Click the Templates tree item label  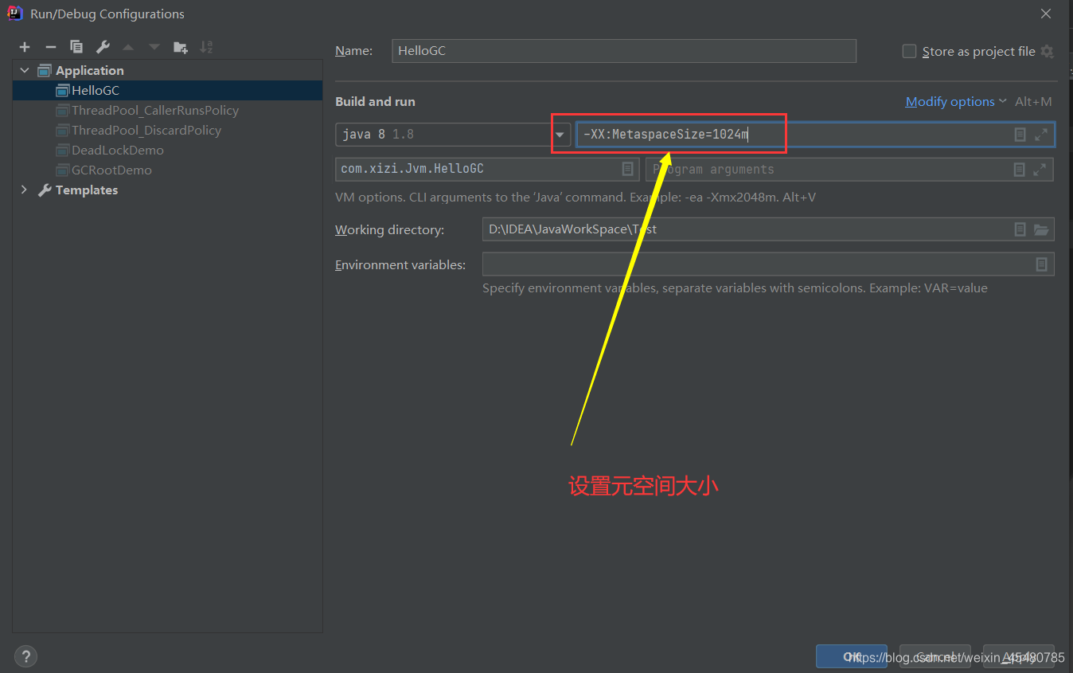tap(87, 190)
